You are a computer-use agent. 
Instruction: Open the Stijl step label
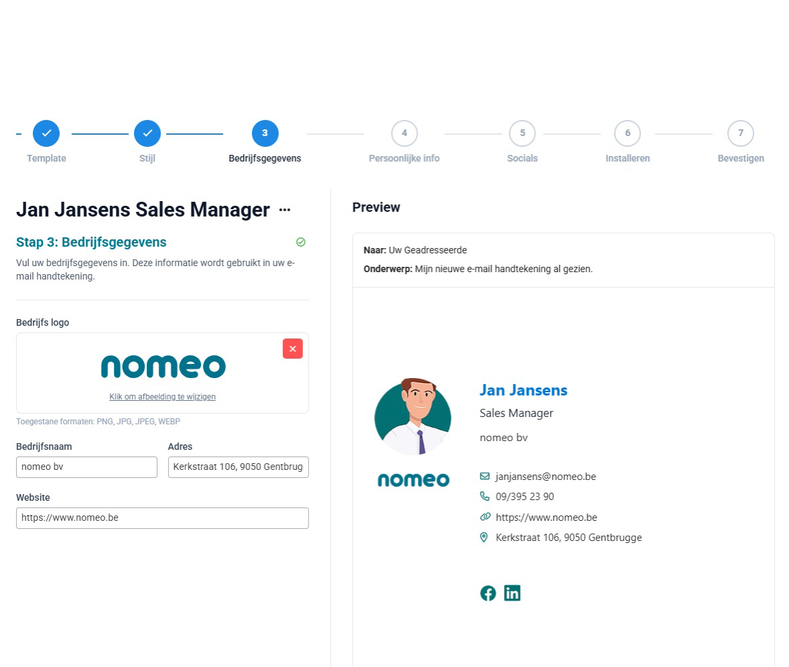(x=147, y=158)
